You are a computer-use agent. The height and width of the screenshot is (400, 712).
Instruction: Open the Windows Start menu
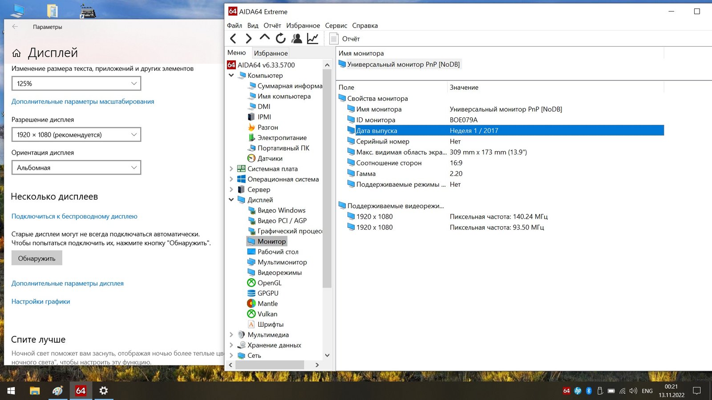pos(11,391)
